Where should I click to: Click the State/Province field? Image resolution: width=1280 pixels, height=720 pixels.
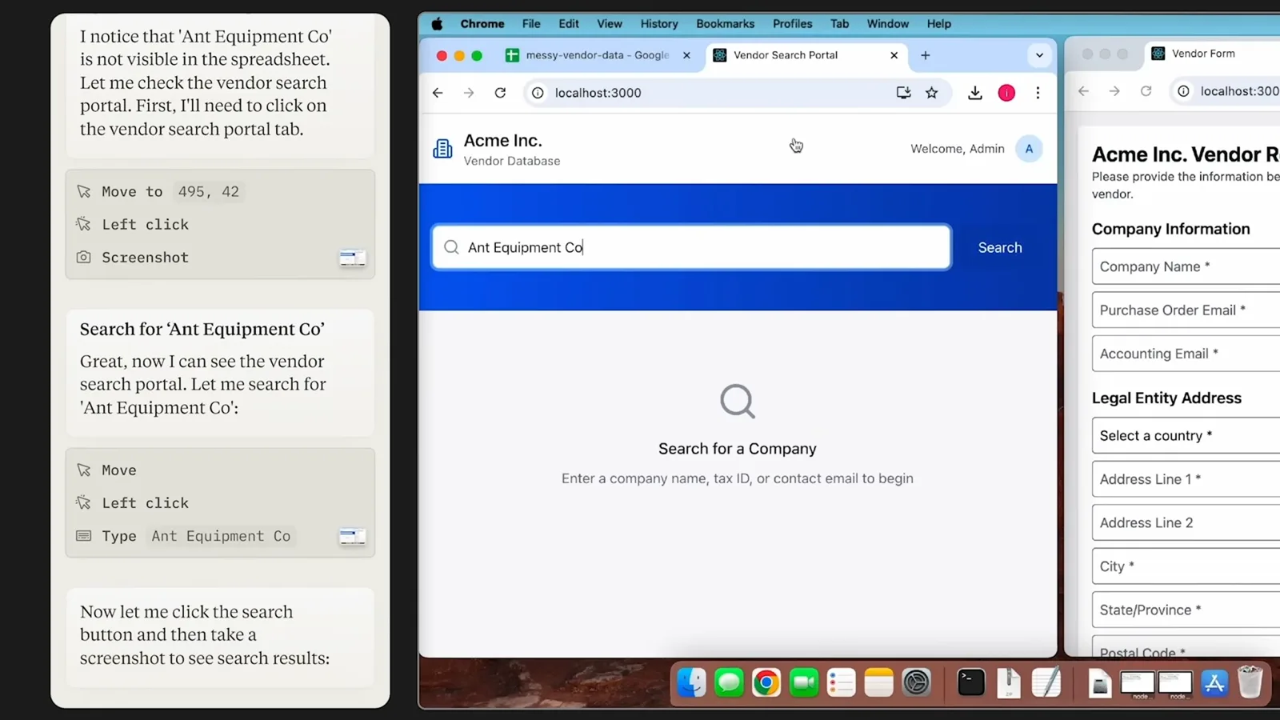coord(1186,610)
